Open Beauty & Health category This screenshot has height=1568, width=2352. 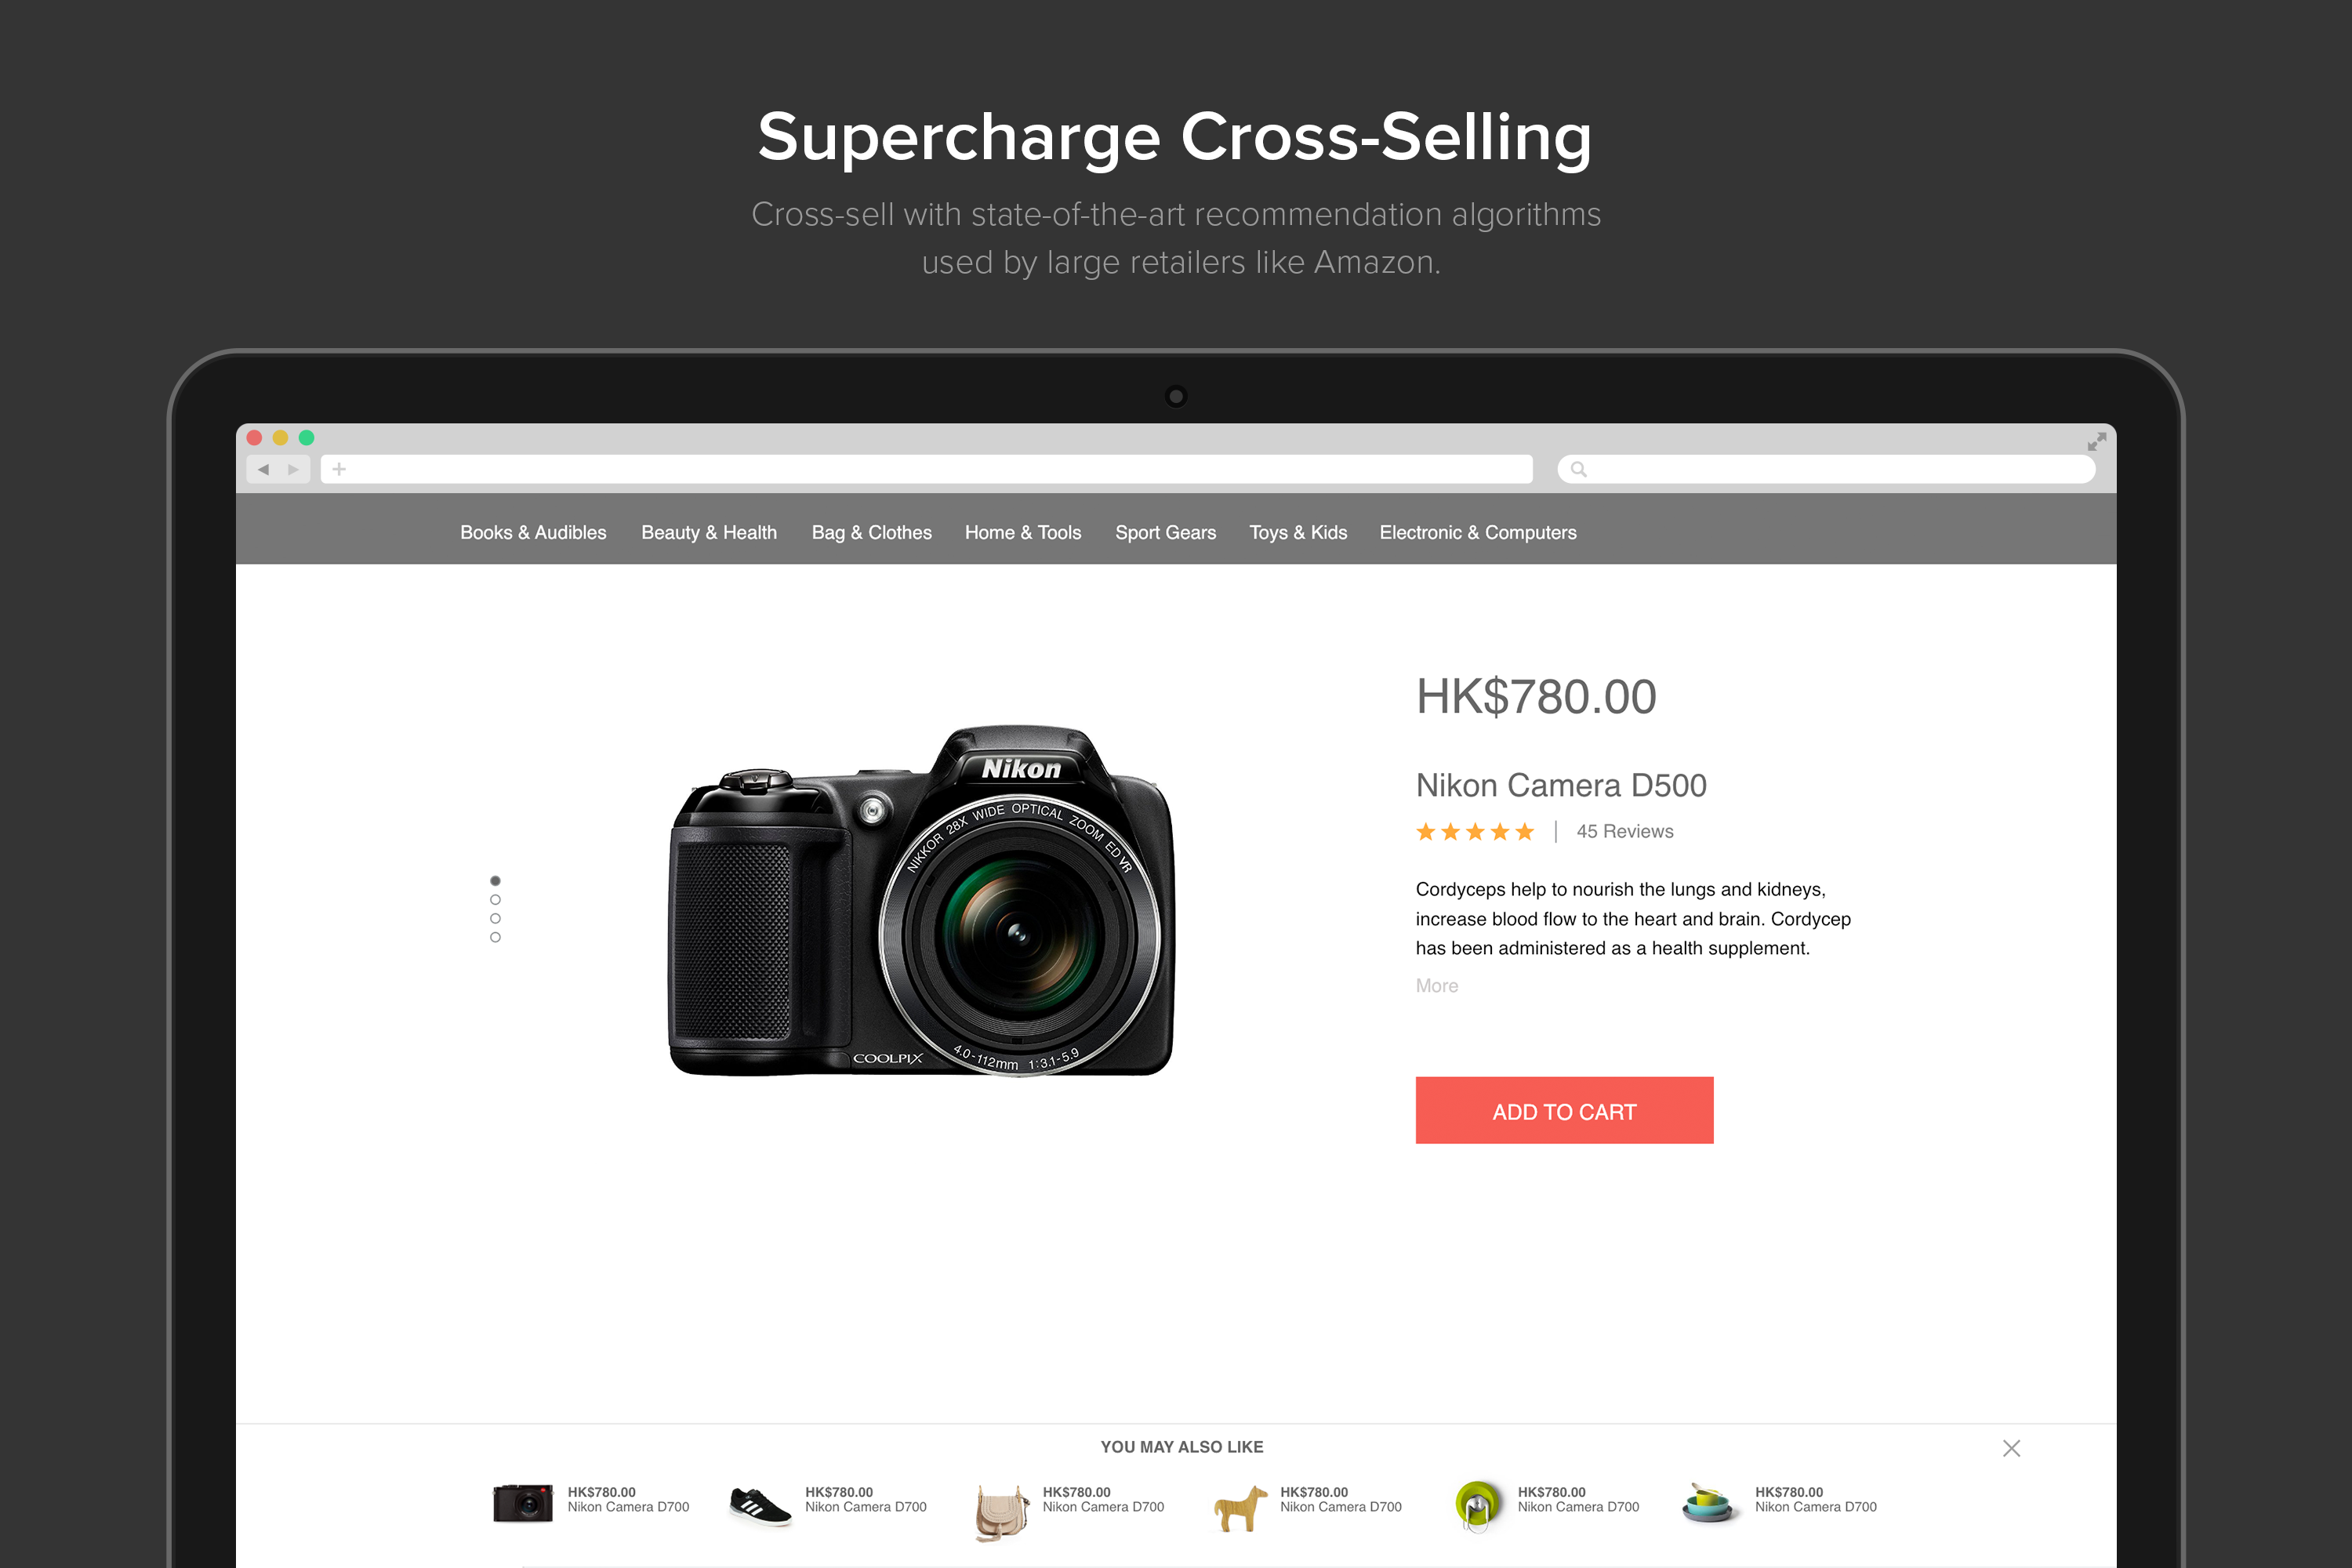[x=709, y=533]
